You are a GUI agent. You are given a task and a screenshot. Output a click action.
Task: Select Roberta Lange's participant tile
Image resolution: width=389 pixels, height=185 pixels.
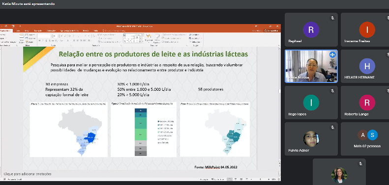point(367,103)
